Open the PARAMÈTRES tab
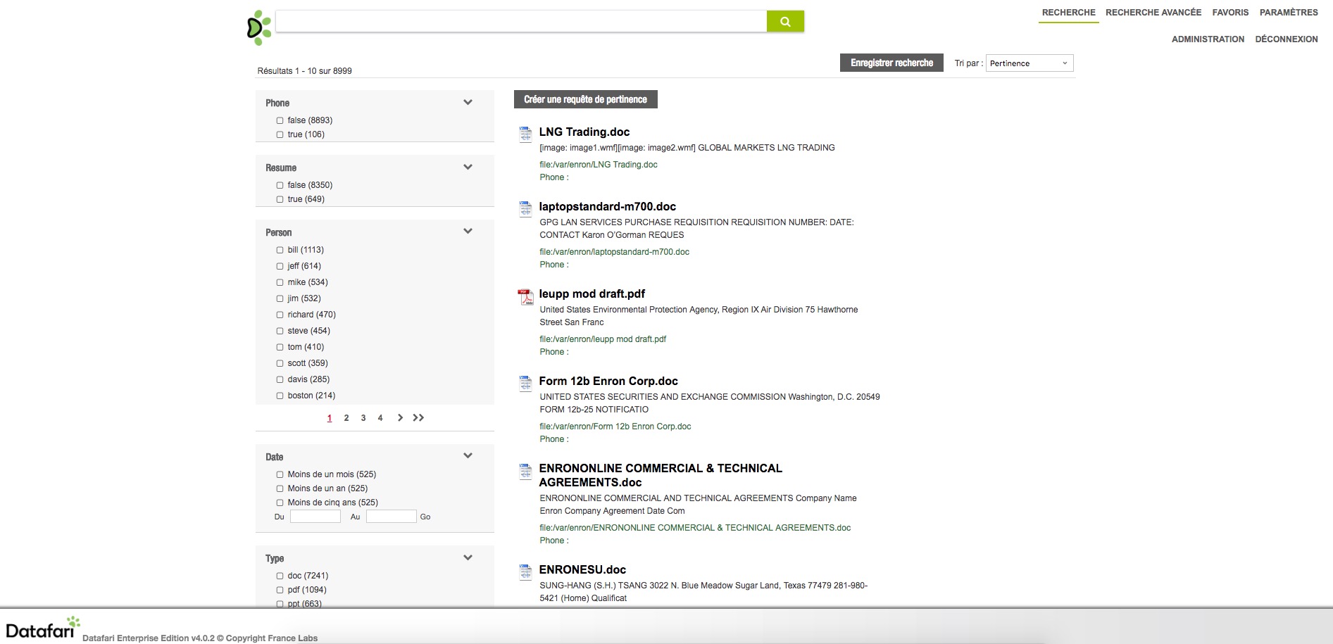 1289,13
